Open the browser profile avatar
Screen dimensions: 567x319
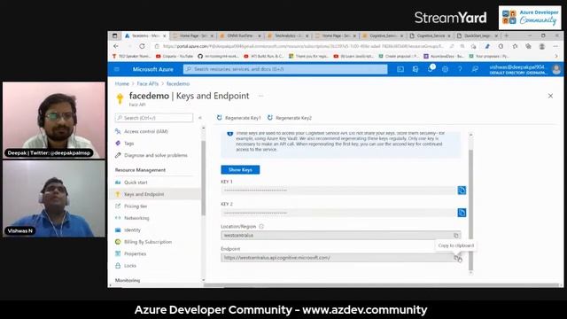(x=541, y=46)
